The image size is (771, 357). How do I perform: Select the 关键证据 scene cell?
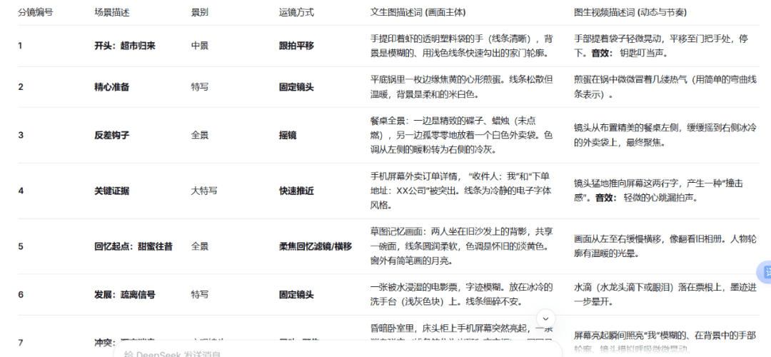pos(111,191)
